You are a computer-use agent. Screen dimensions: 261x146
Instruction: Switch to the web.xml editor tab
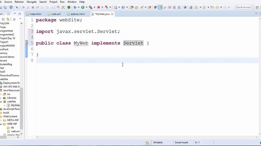(54, 14)
